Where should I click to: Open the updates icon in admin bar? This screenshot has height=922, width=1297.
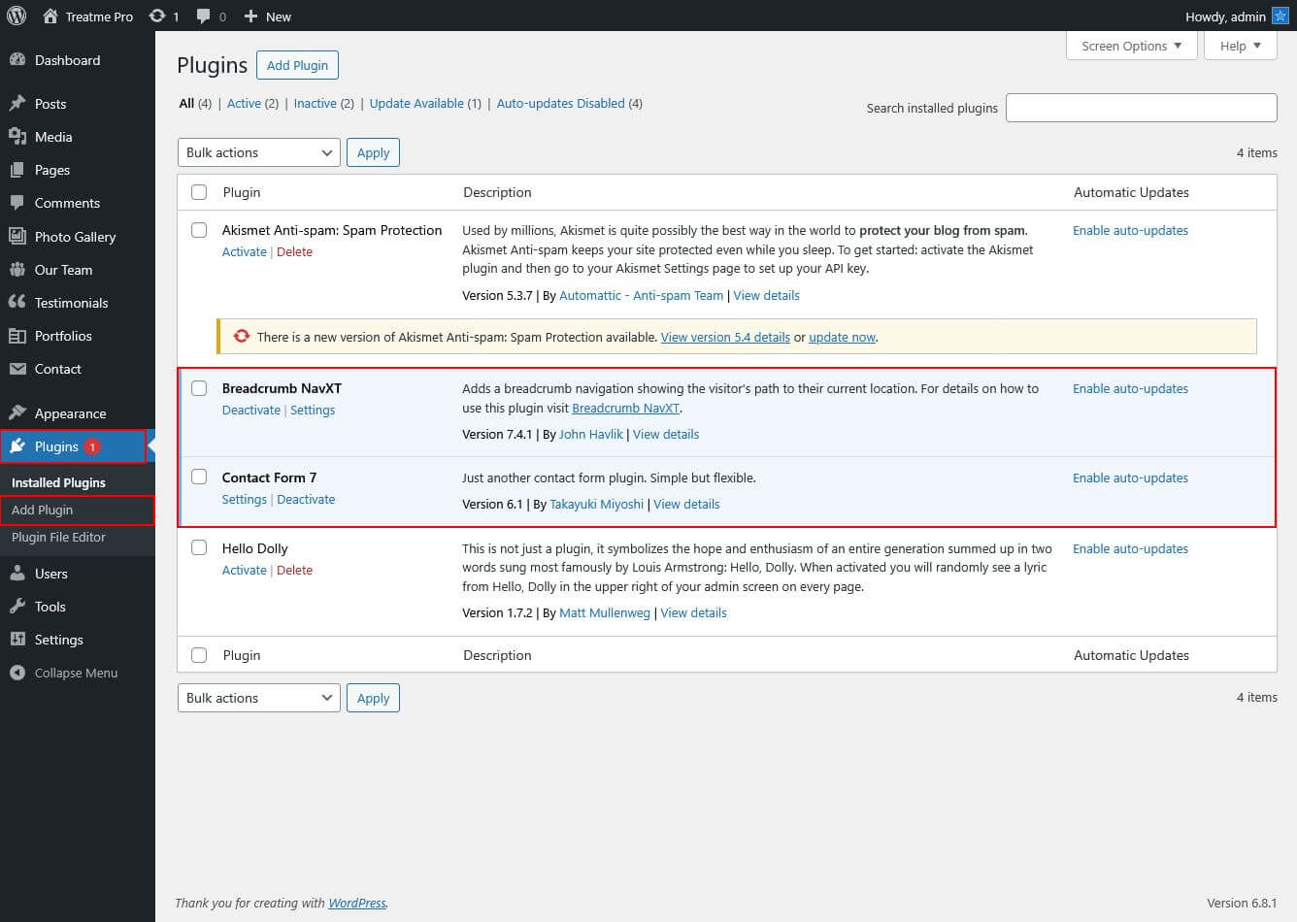(x=157, y=16)
